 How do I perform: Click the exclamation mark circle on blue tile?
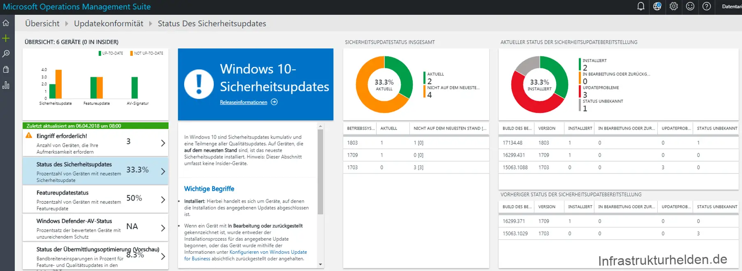[x=199, y=84]
